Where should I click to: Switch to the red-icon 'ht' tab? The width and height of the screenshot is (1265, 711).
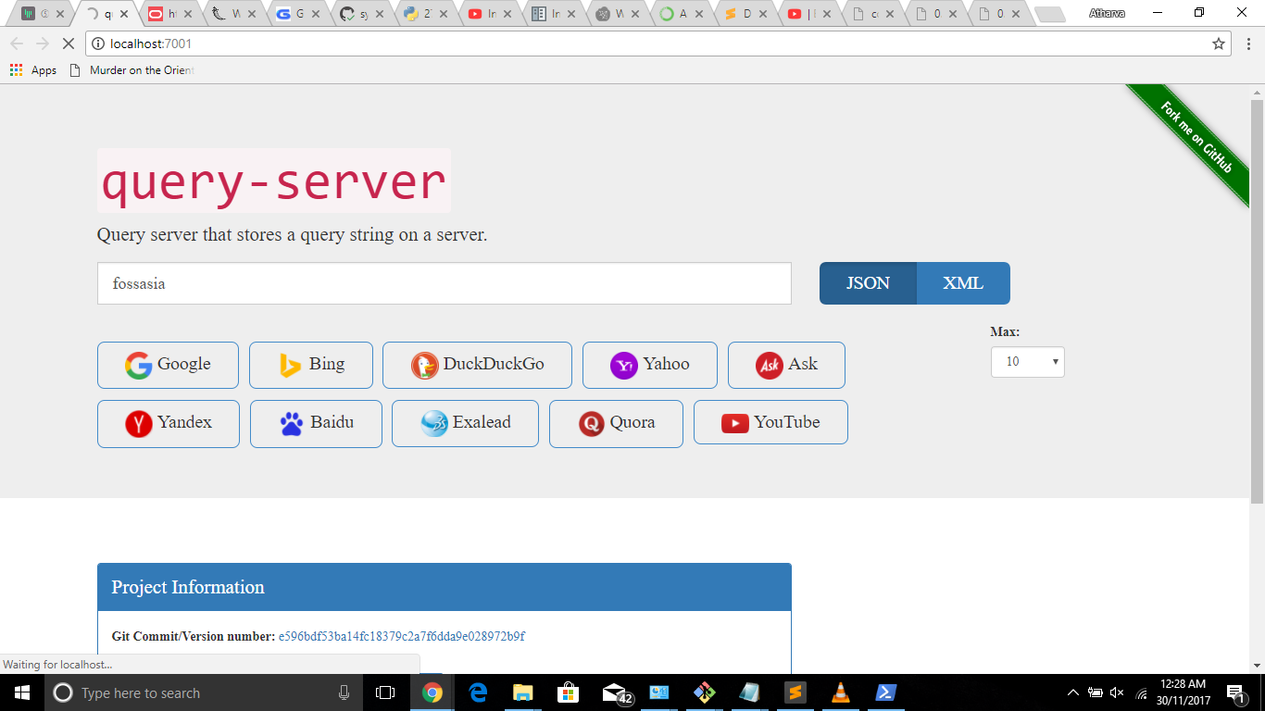click(x=169, y=14)
